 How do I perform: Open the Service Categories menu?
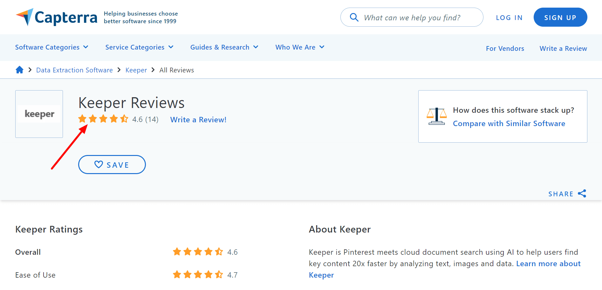point(135,47)
